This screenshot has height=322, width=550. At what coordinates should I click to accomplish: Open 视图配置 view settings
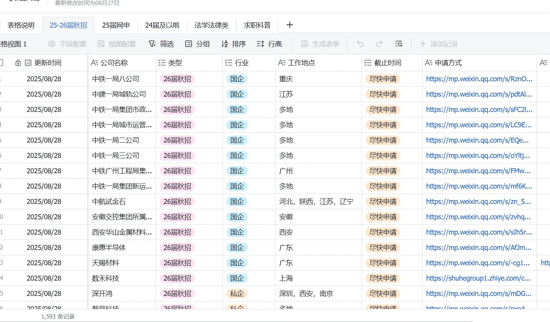pos(117,44)
